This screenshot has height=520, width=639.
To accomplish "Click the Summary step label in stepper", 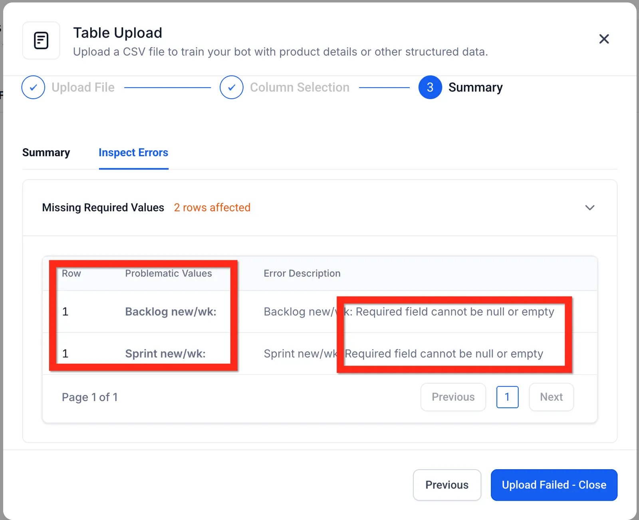I will click(x=475, y=87).
